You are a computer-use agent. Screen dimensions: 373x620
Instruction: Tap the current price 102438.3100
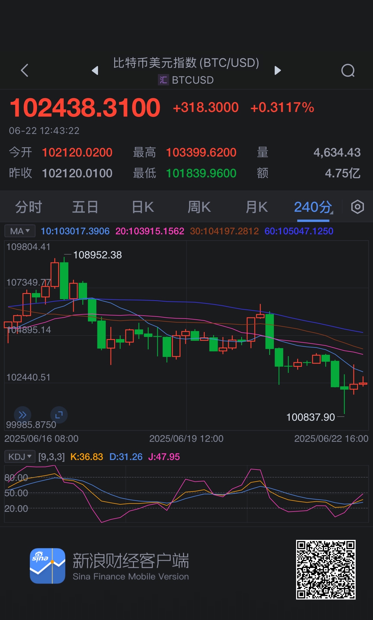85,108
